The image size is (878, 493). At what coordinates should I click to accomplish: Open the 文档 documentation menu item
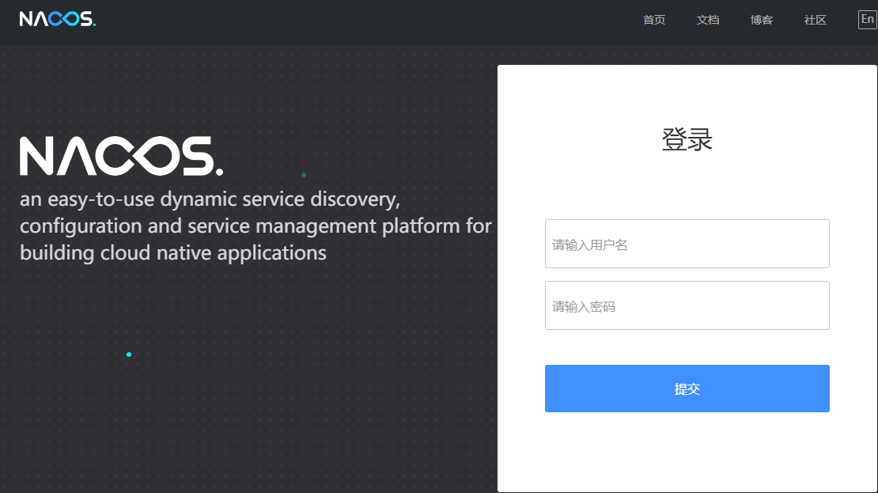tap(708, 20)
